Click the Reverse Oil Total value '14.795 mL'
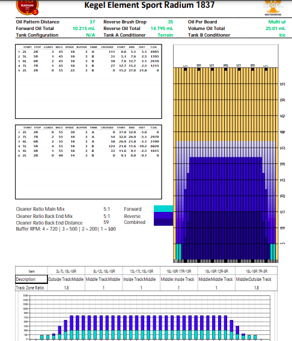 coord(162,28)
